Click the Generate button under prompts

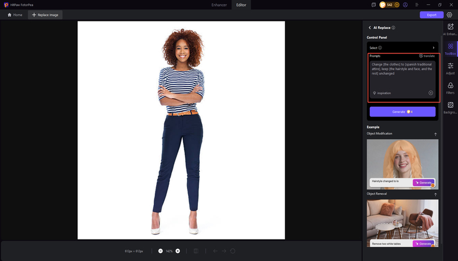[402, 111]
